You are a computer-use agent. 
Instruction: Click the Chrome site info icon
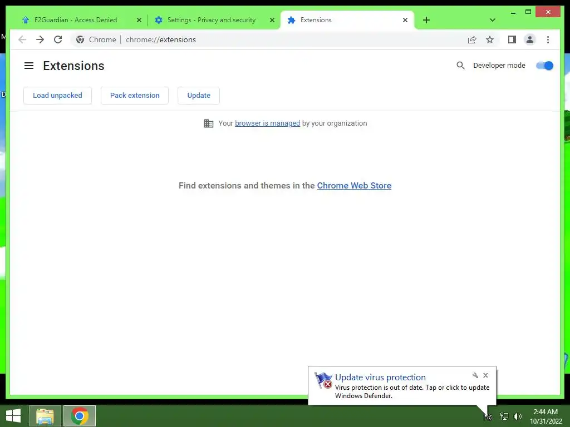pyautogui.click(x=80, y=39)
